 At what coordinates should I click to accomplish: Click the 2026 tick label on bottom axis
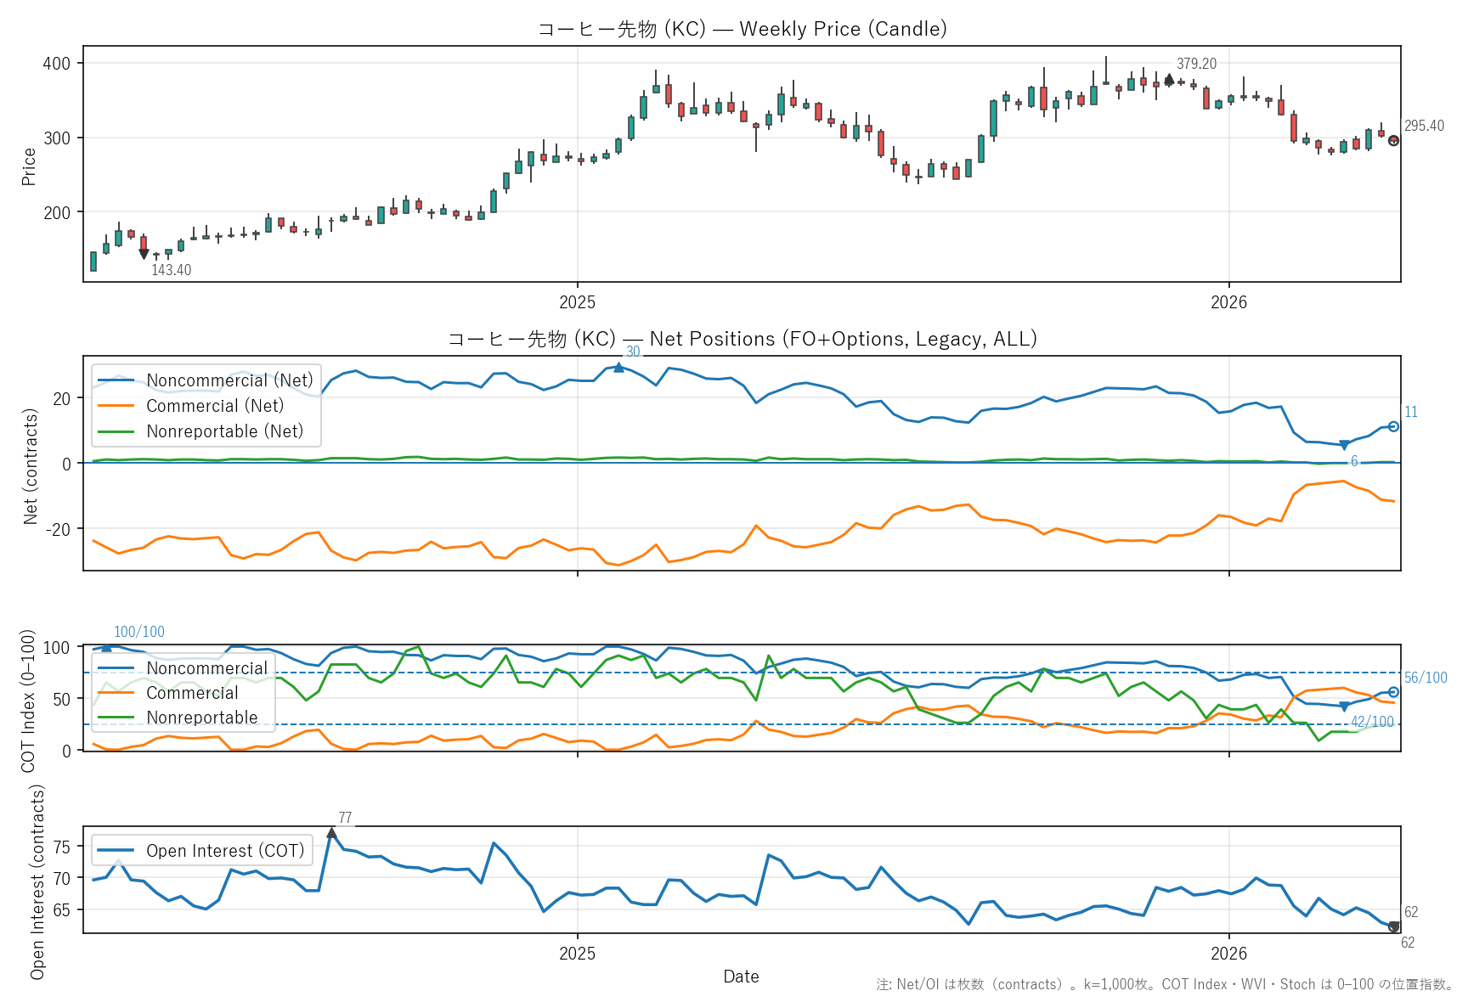click(x=1228, y=954)
